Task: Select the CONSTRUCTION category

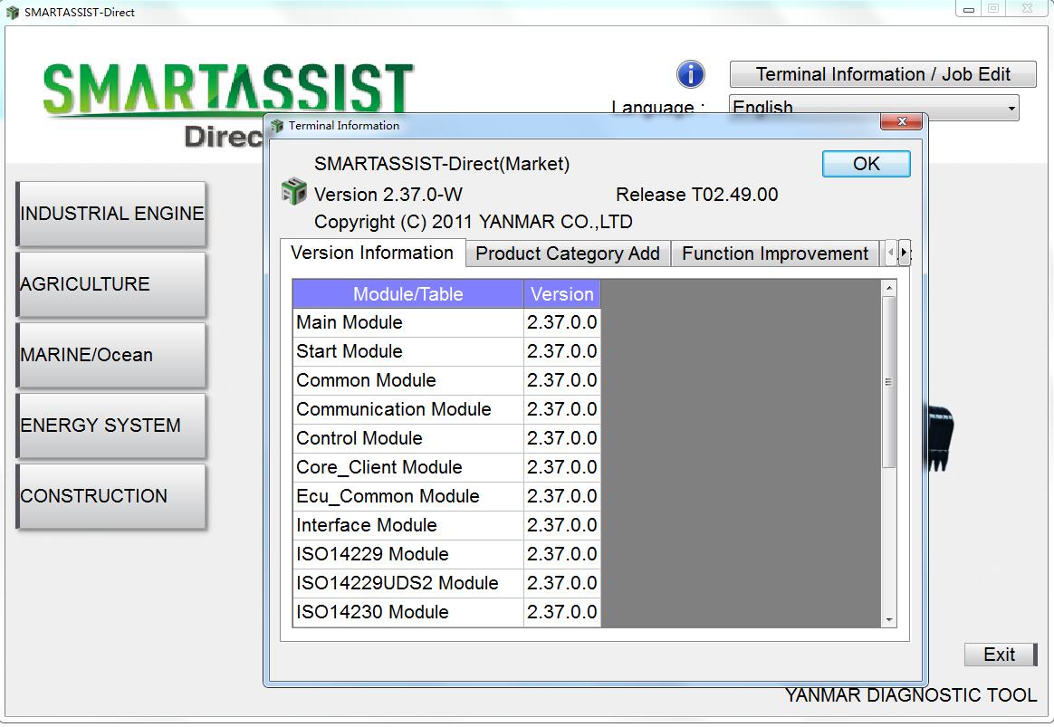Action: pos(111,496)
